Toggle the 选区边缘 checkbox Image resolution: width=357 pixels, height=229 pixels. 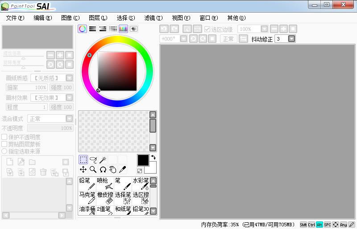[207, 29]
